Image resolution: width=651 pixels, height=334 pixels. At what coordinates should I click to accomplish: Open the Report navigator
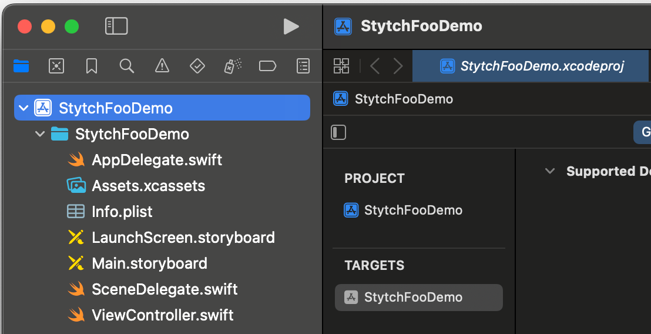coord(303,66)
